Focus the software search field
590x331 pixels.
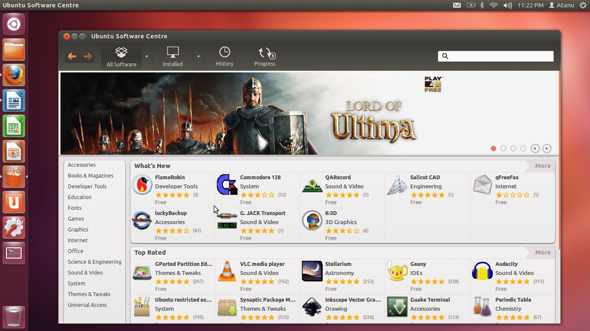click(x=496, y=56)
